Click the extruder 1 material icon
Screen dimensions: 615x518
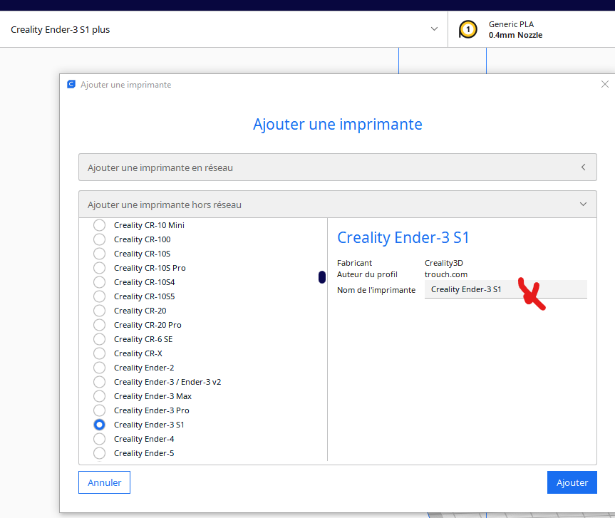468,29
